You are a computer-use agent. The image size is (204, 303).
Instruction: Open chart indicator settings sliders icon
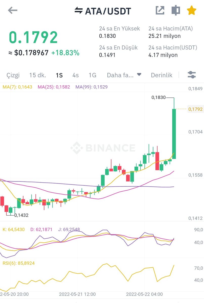tap(192, 75)
